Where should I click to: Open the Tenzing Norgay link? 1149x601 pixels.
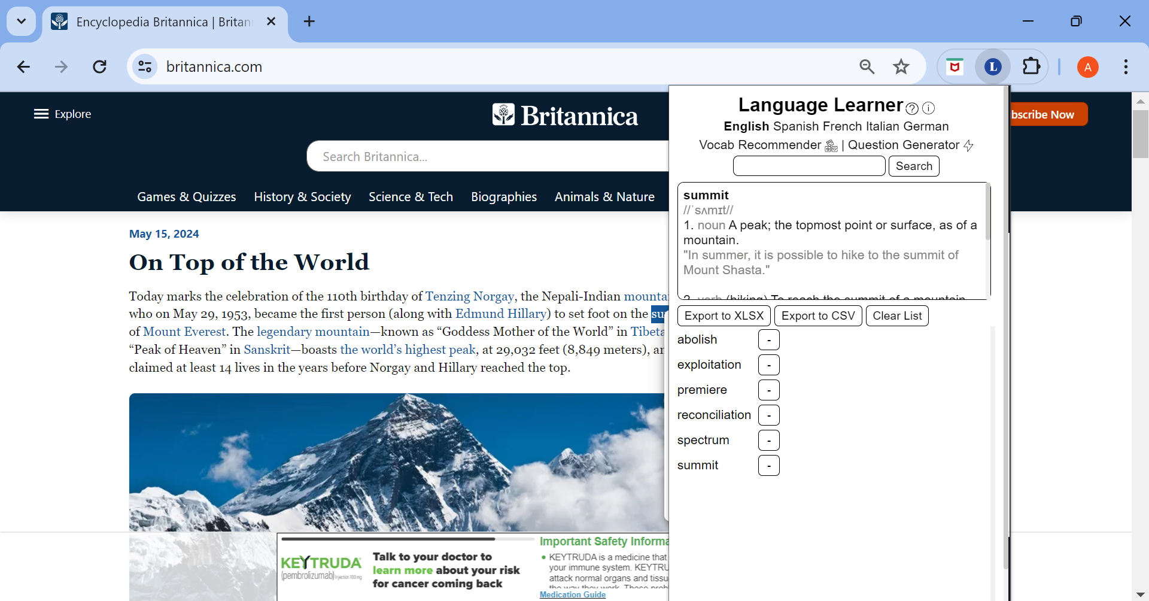click(470, 296)
